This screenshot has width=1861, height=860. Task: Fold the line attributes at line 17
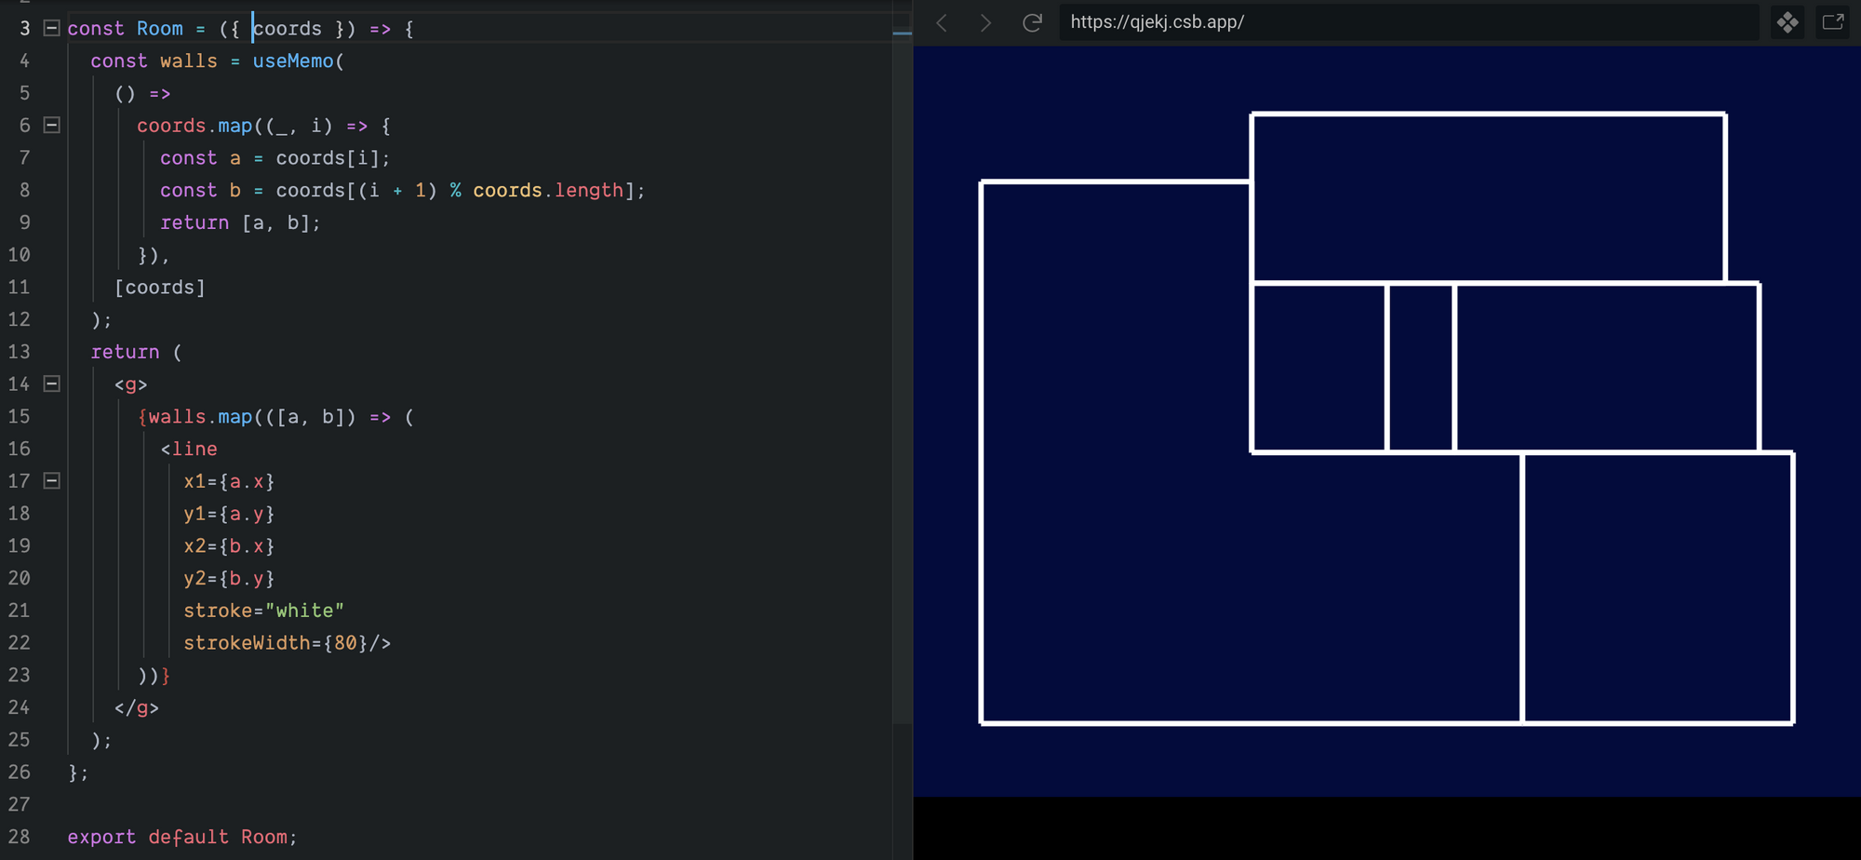52,481
